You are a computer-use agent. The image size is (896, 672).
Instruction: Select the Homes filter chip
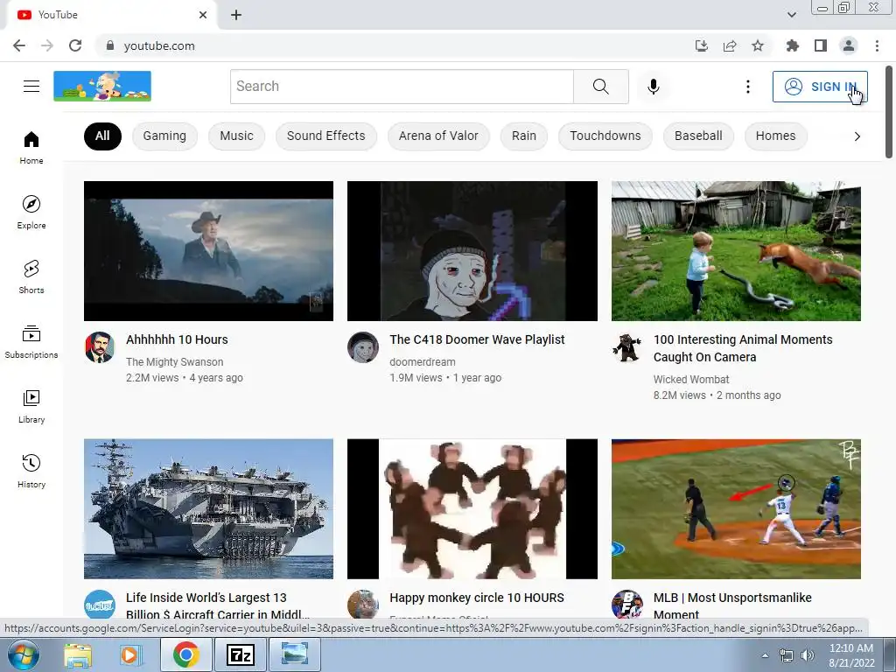point(775,136)
